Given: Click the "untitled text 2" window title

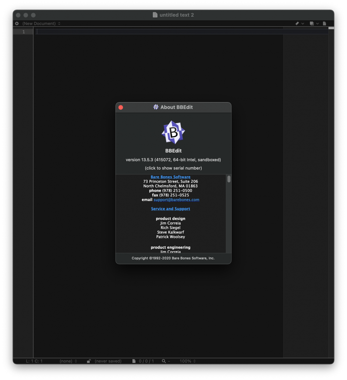Looking at the screenshot, I should pos(177,15).
